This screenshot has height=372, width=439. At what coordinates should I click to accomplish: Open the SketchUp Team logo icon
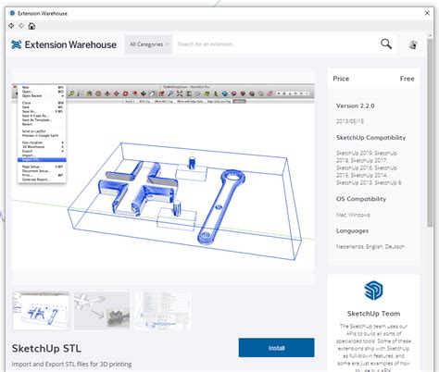click(x=373, y=291)
